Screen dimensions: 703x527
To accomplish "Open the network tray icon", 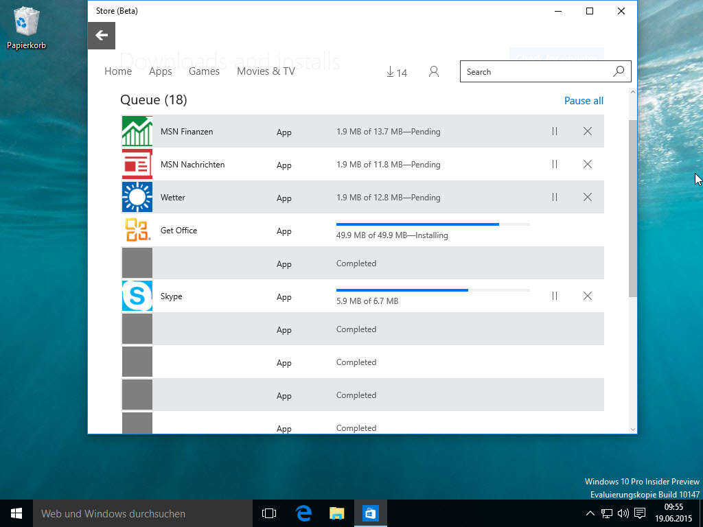I will pyautogui.click(x=607, y=513).
